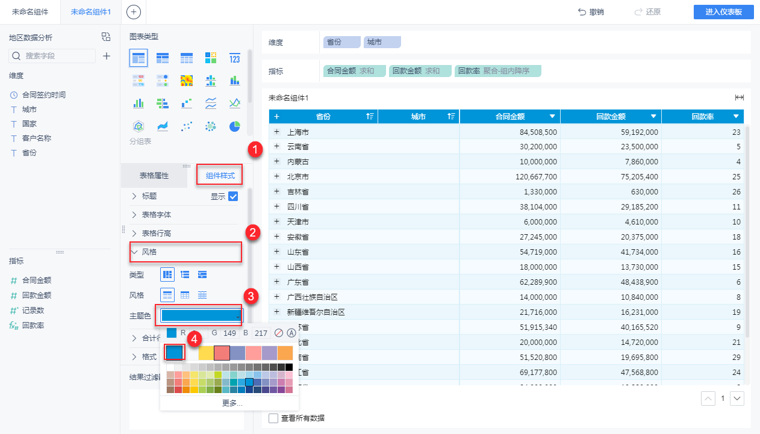Switch to the 未命名组件1 tab

point(90,12)
